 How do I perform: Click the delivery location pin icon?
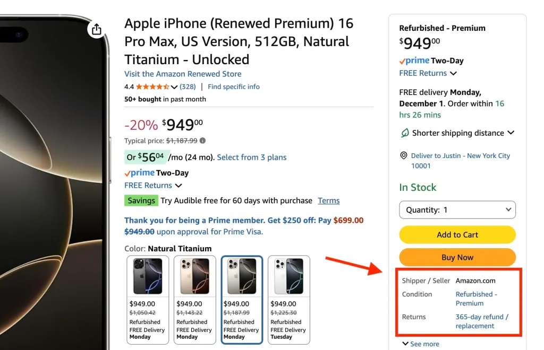[404, 155]
